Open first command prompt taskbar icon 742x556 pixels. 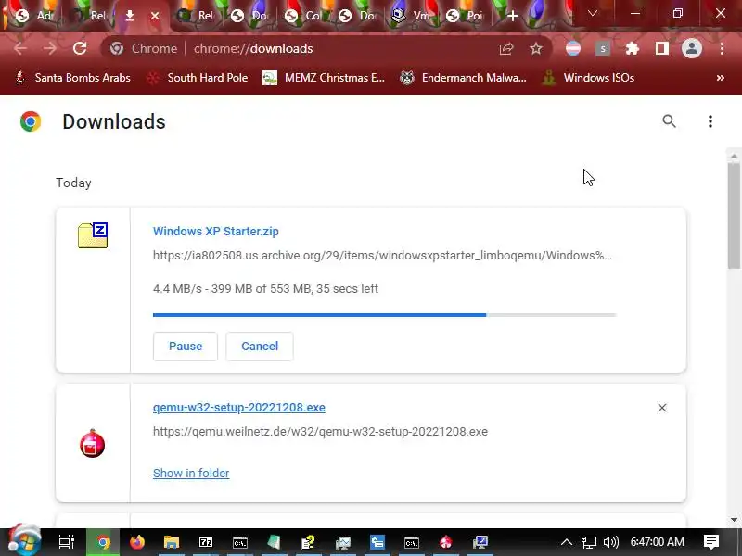click(x=240, y=542)
